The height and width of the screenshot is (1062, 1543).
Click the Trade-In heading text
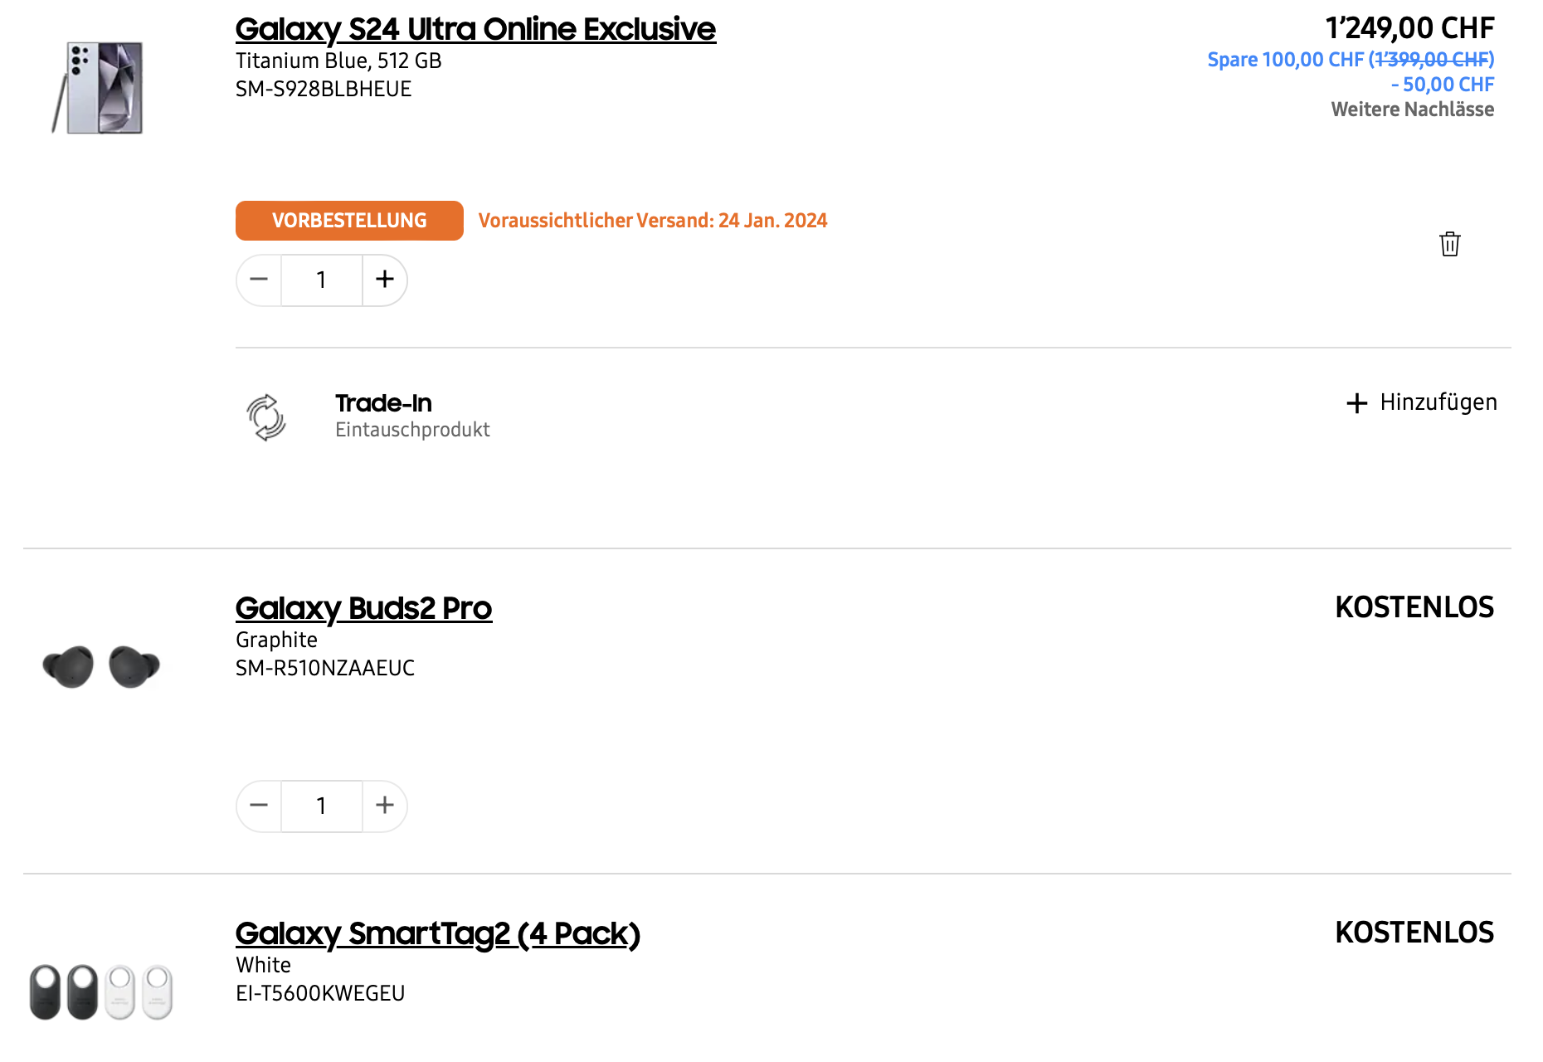coord(383,403)
